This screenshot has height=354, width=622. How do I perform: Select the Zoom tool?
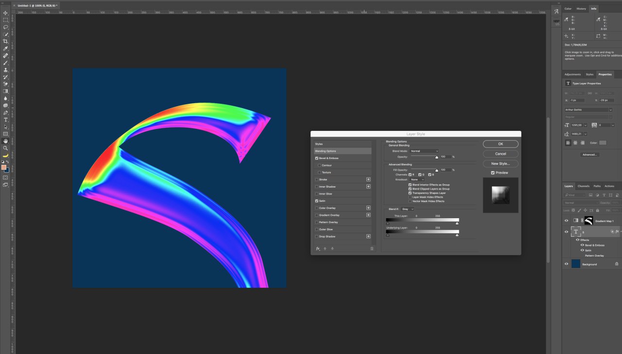click(6, 148)
